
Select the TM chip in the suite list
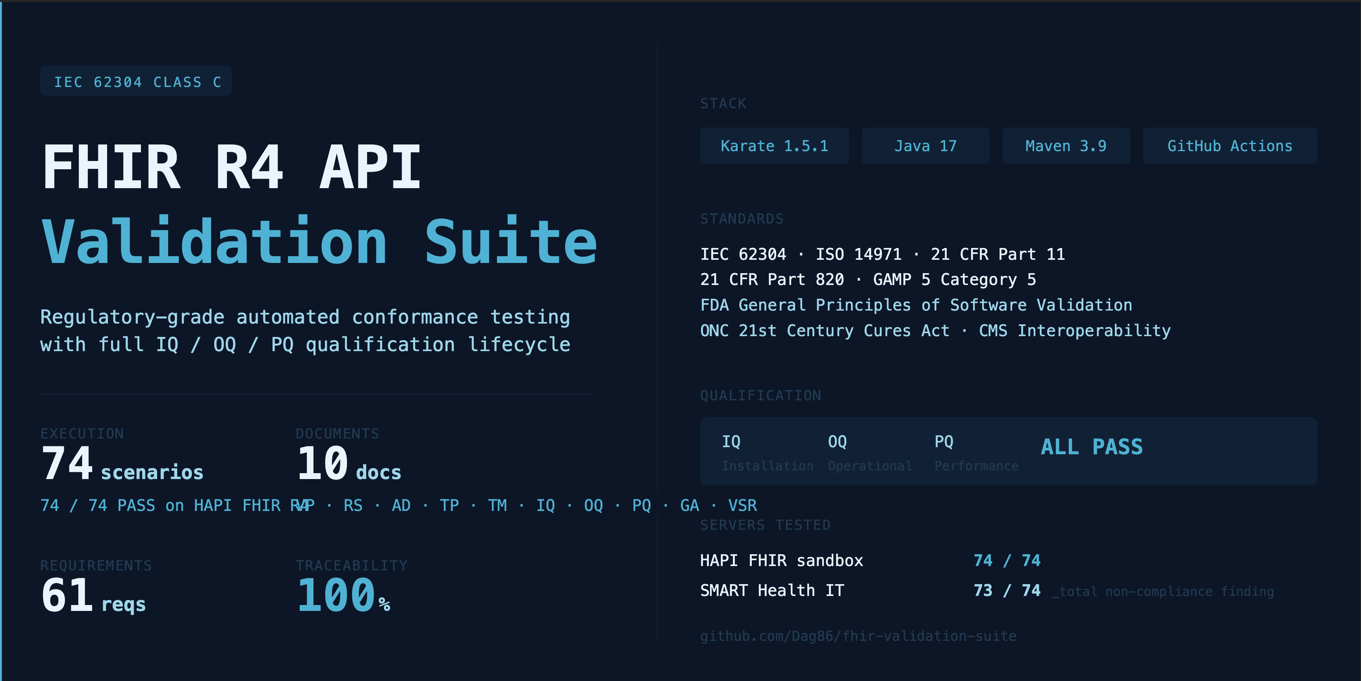point(497,505)
